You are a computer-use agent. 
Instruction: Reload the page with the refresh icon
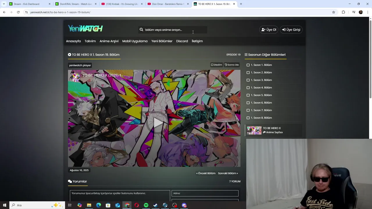pyautogui.click(x=18, y=12)
